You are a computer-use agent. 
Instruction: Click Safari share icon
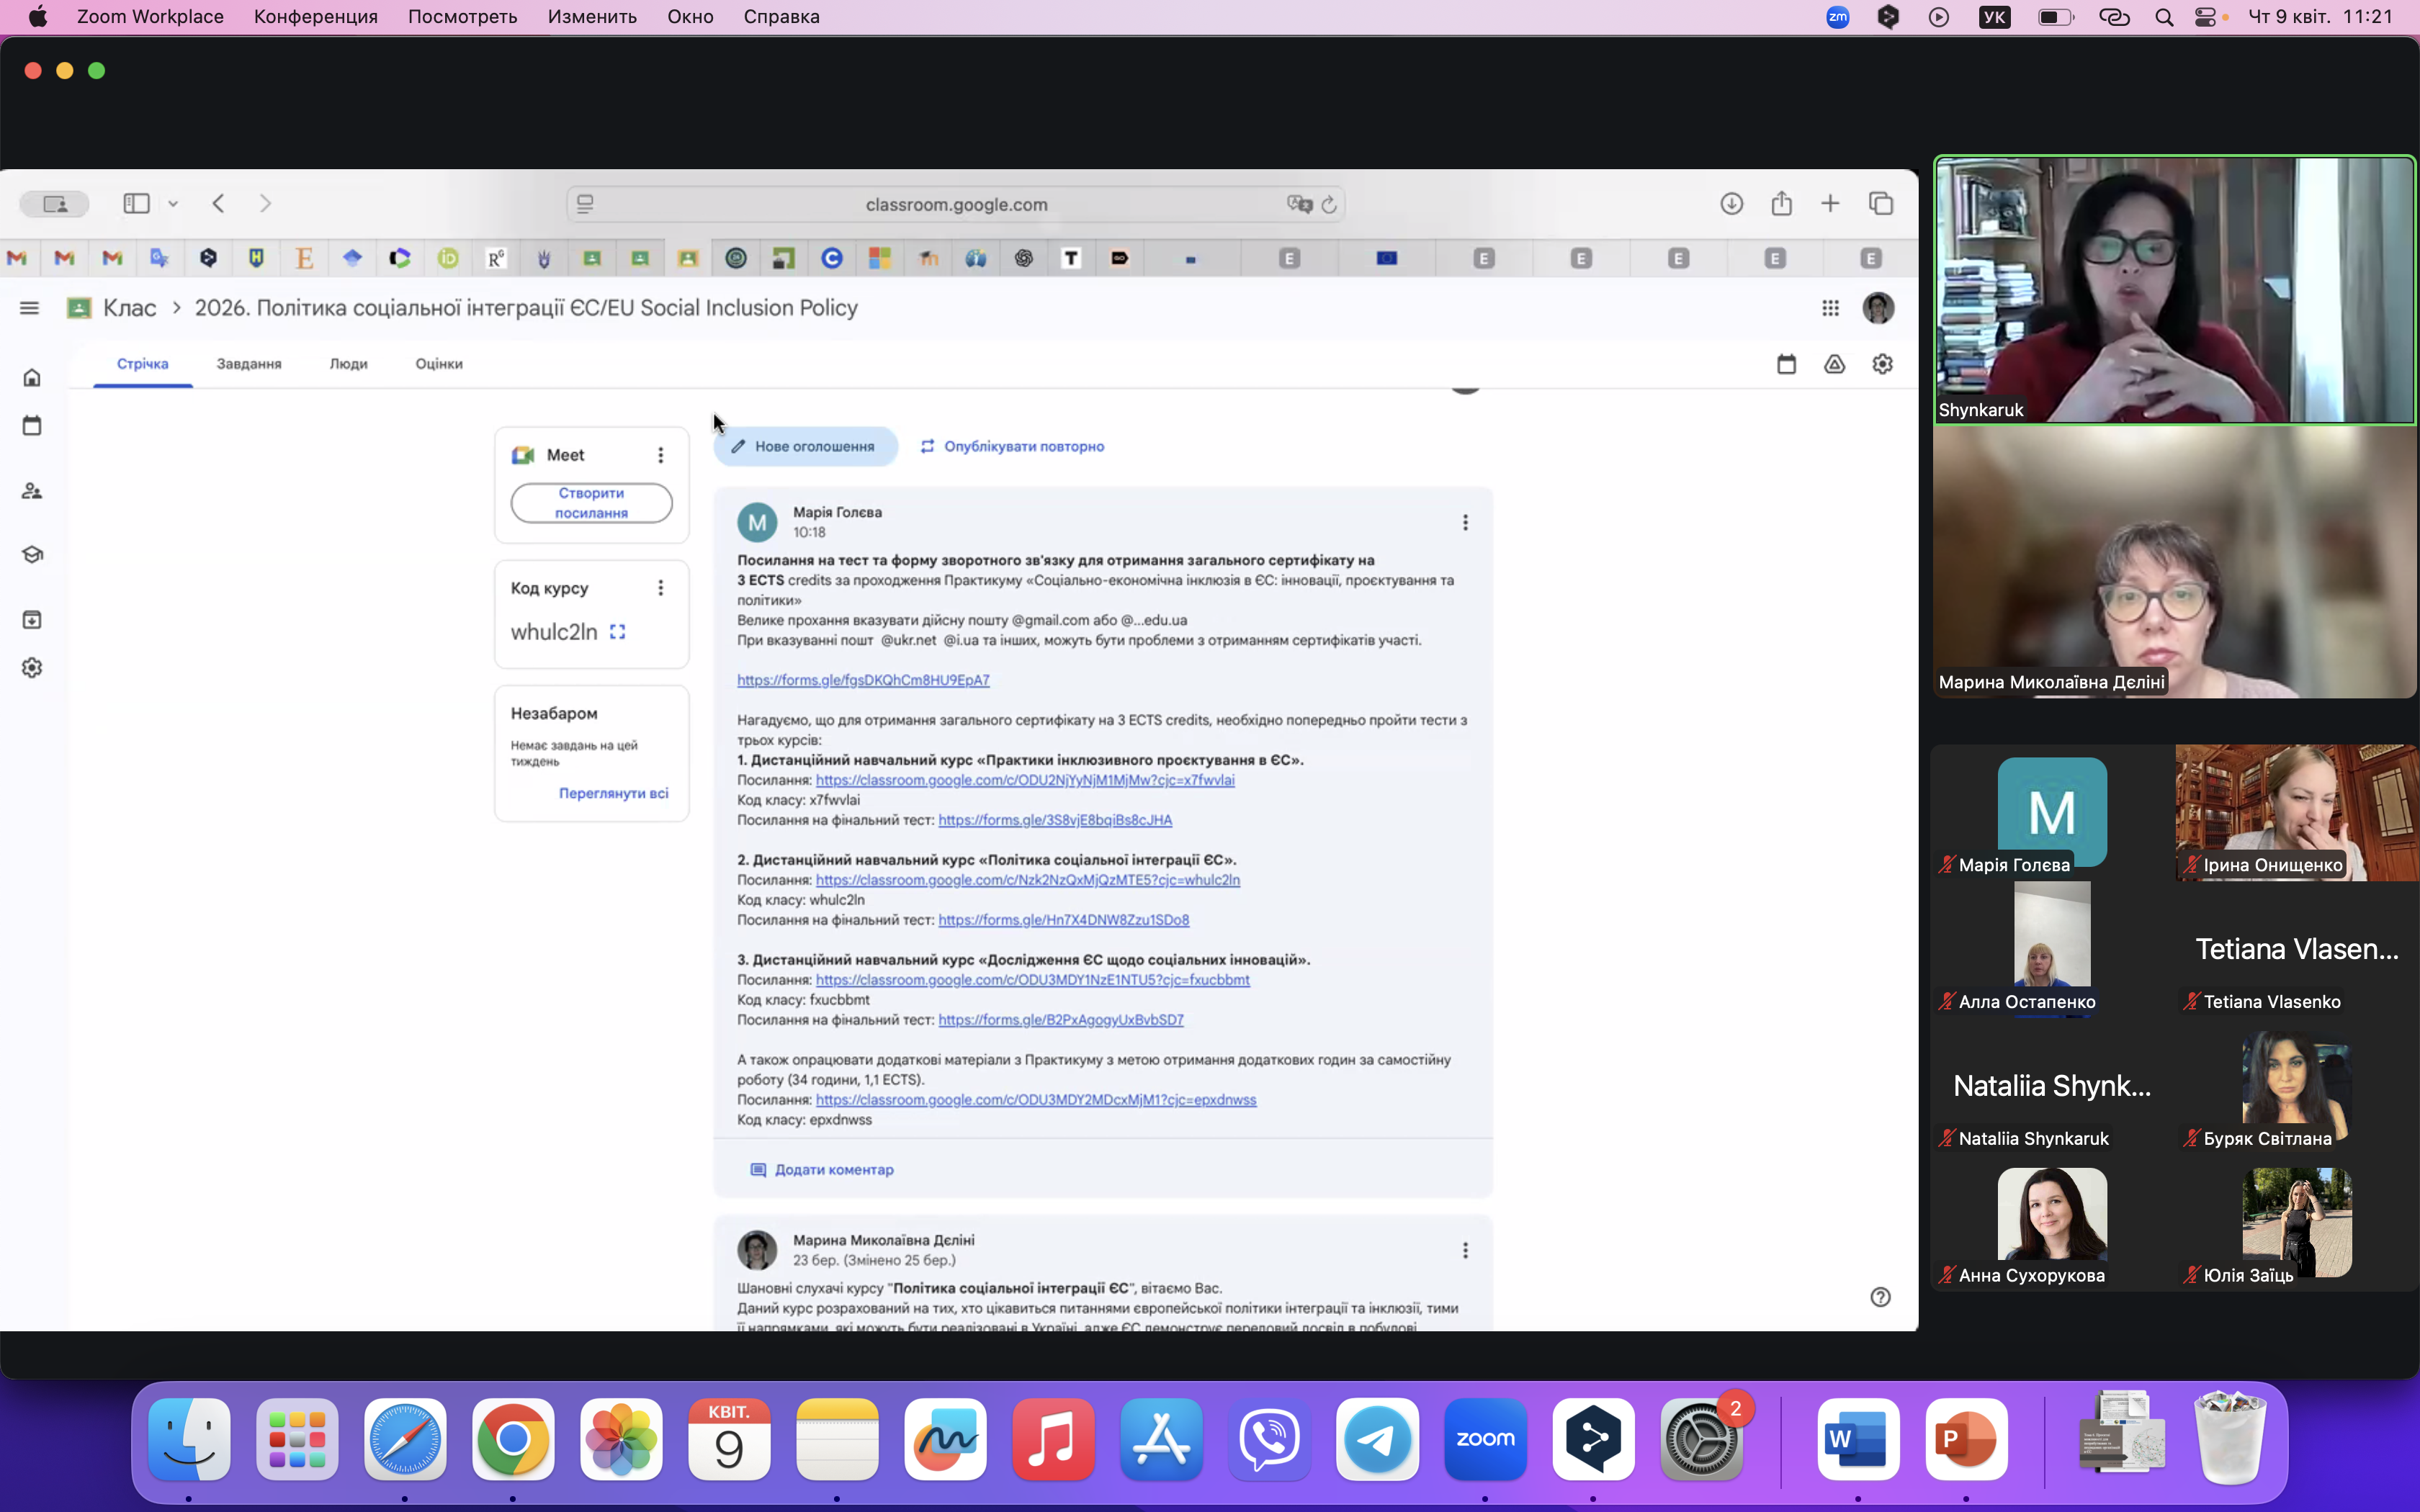pyautogui.click(x=1781, y=204)
